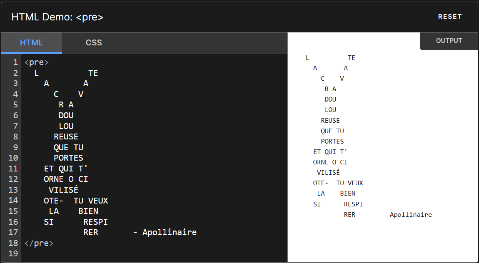Click "TU VEUX" in the code editor
Image resolution: width=479 pixels, height=263 pixels.
(91, 201)
